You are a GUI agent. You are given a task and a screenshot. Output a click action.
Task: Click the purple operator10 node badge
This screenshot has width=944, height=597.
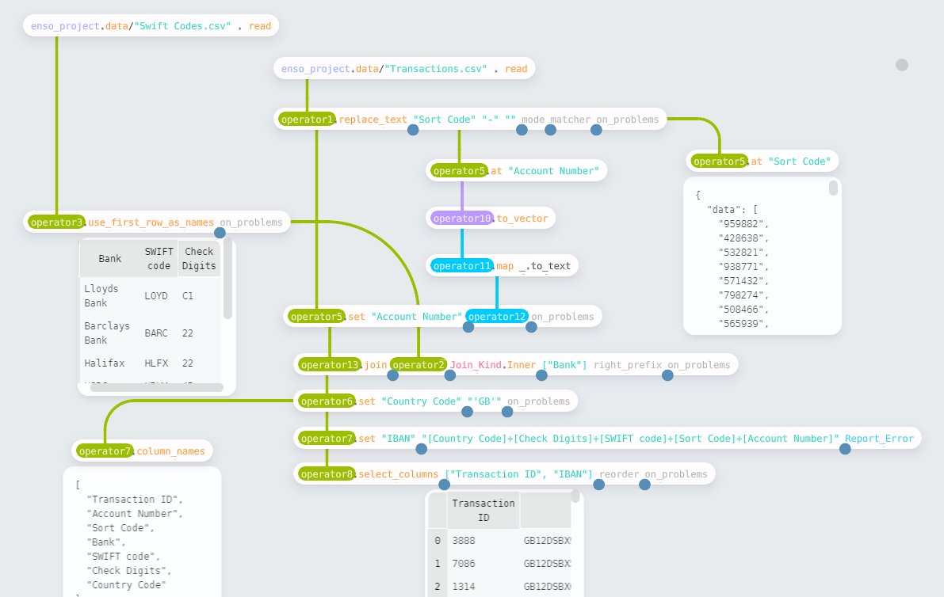click(461, 218)
